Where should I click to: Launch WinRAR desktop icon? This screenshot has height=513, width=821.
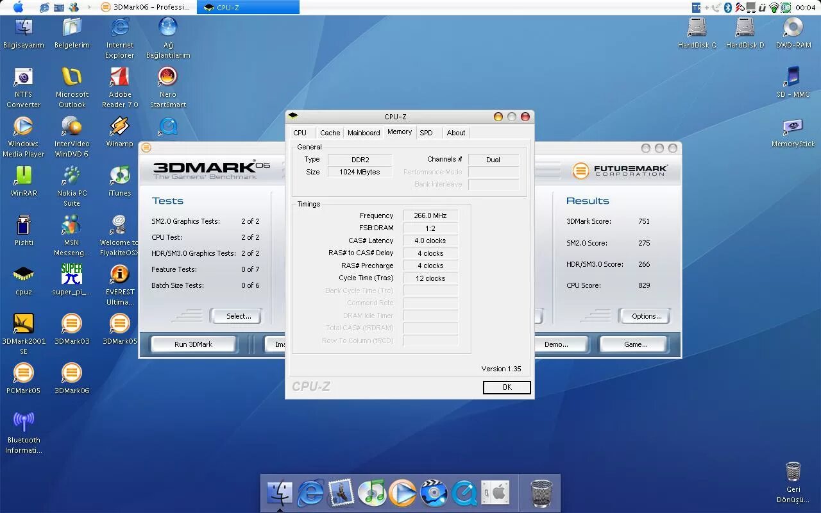click(24, 176)
